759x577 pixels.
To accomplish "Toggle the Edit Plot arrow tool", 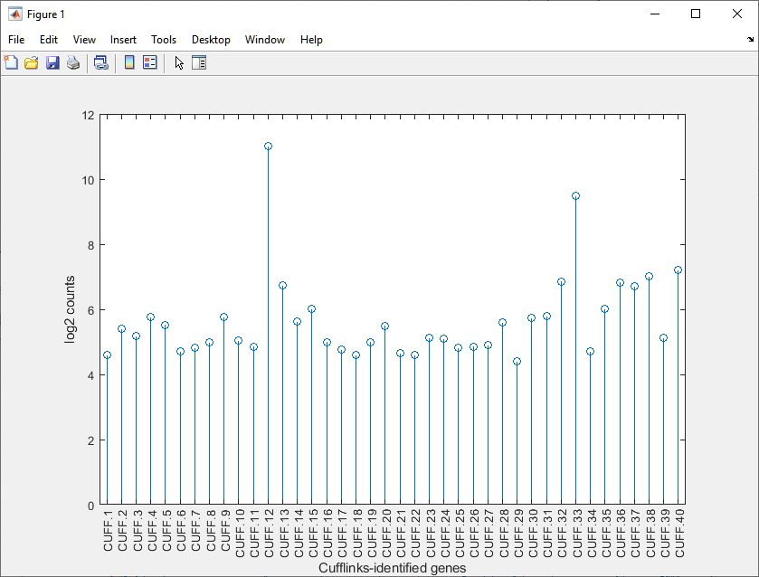I will coord(179,62).
